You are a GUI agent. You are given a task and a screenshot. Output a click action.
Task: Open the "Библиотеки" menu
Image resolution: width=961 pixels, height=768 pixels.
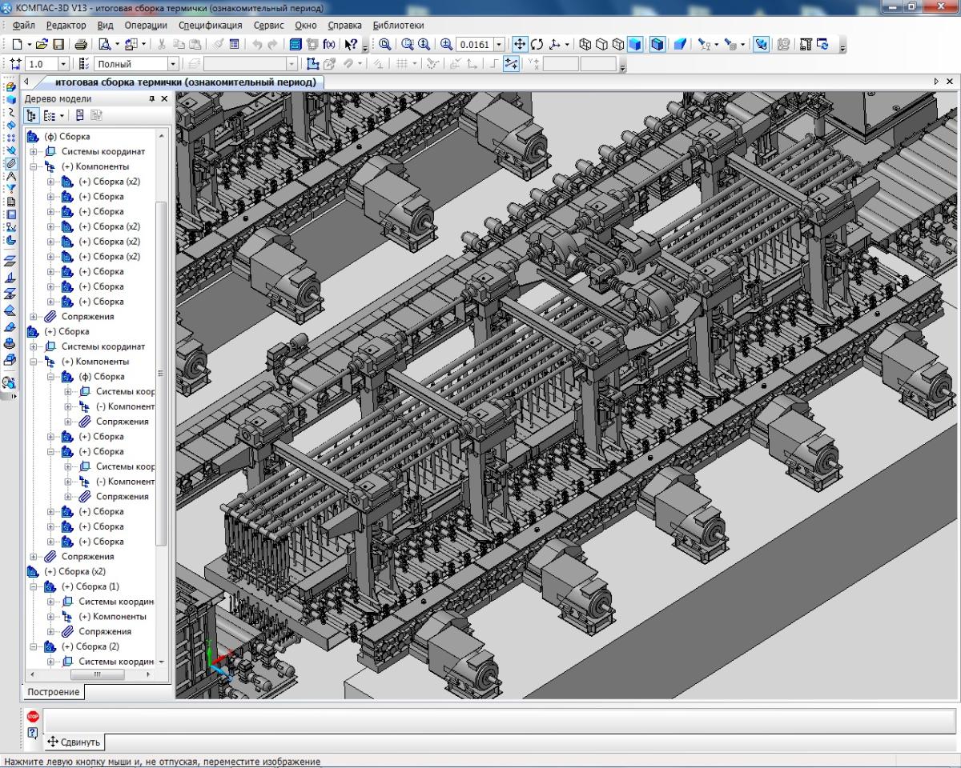point(398,25)
